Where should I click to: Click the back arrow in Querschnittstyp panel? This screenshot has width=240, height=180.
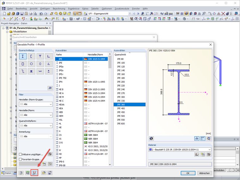50,88
